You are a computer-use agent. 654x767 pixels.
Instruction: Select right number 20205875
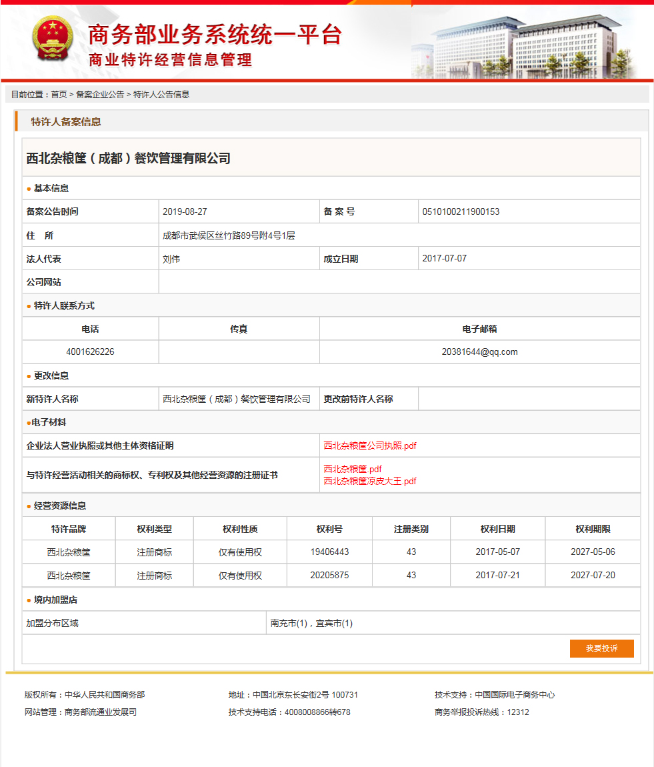pos(329,575)
